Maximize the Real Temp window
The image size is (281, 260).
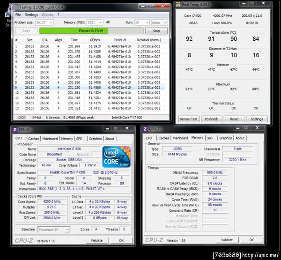pos(252,3)
